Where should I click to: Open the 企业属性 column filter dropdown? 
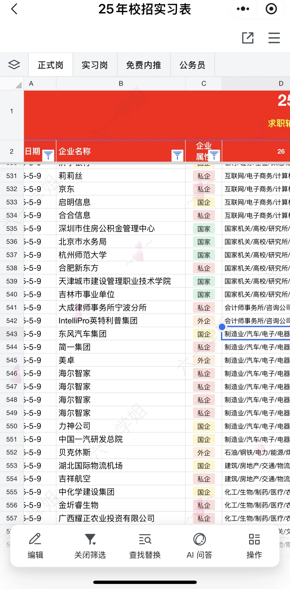[214, 155]
